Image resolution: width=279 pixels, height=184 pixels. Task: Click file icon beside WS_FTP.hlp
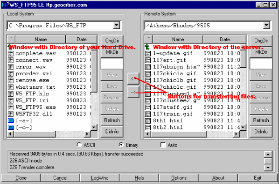[x=11, y=94]
